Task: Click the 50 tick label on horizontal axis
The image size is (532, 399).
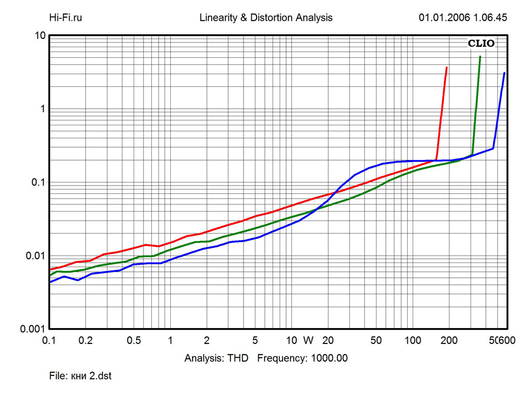Action: [x=376, y=340]
